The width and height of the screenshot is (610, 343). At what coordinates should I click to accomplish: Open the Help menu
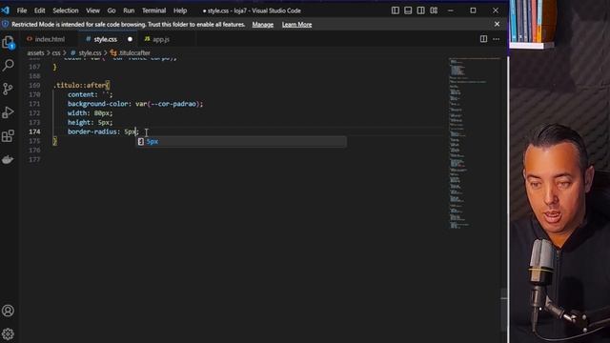180,10
